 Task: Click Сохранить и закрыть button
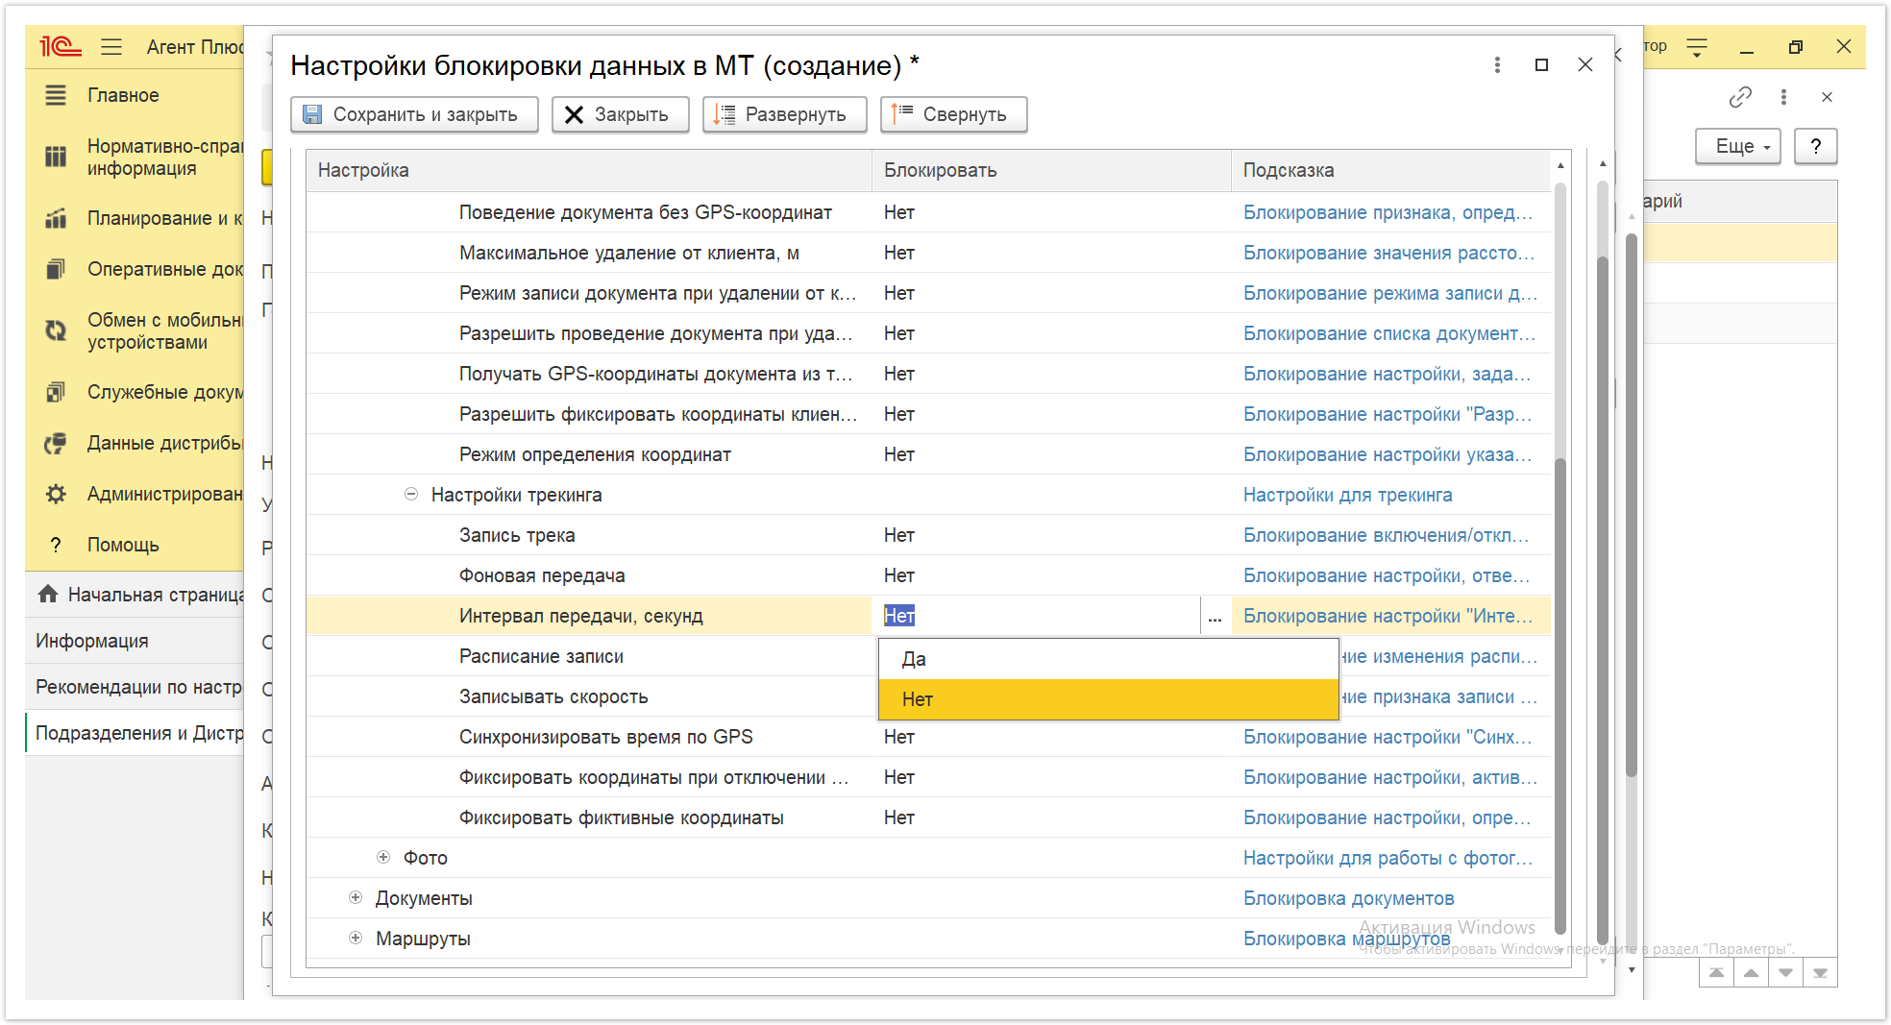(x=414, y=114)
